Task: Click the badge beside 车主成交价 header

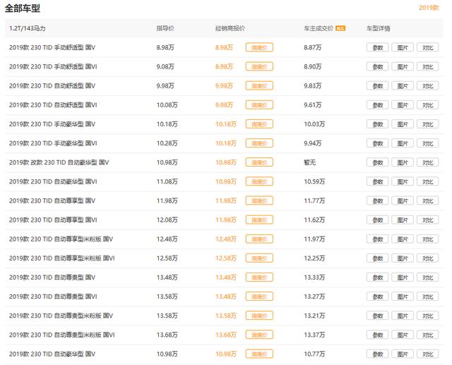Action: pos(340,28)
